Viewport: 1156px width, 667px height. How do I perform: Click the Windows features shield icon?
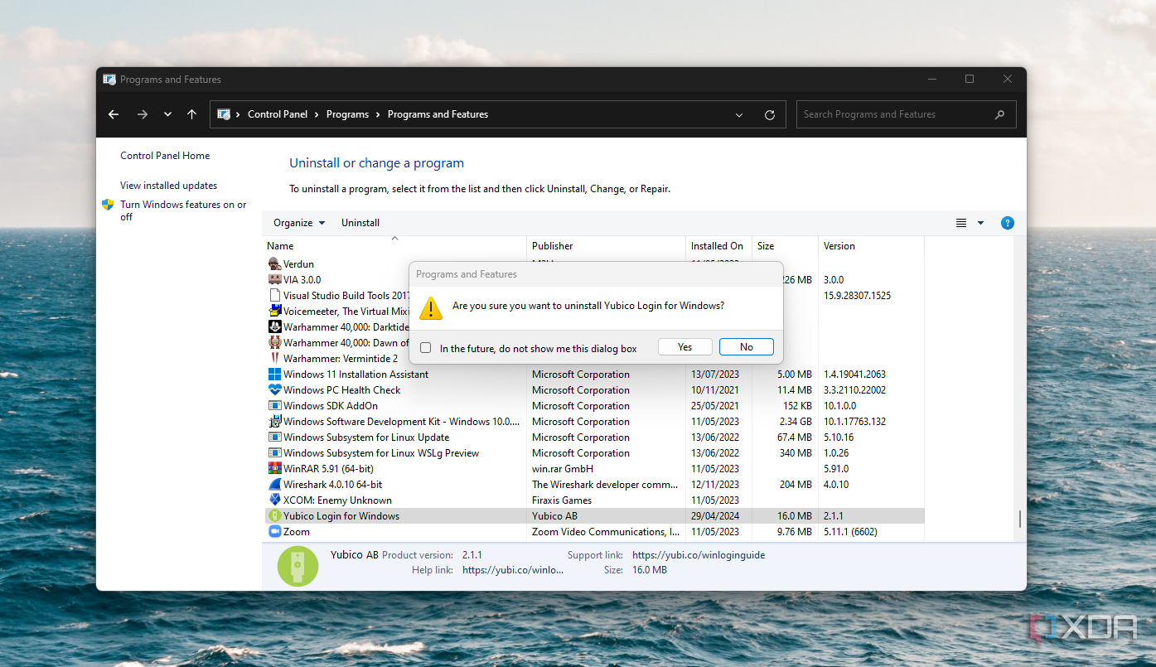tap(108, 205)
